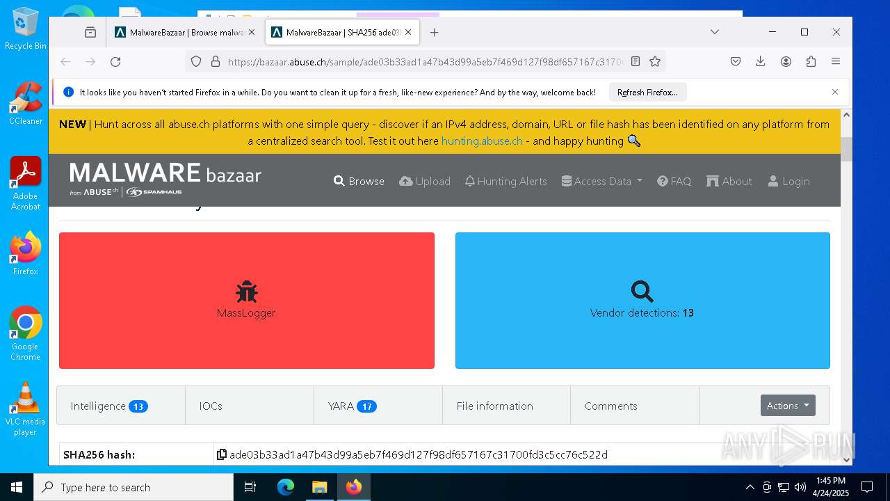Open CCleaner desktop shortcut
Screen dimensions: 890x501
coord(26,103)
